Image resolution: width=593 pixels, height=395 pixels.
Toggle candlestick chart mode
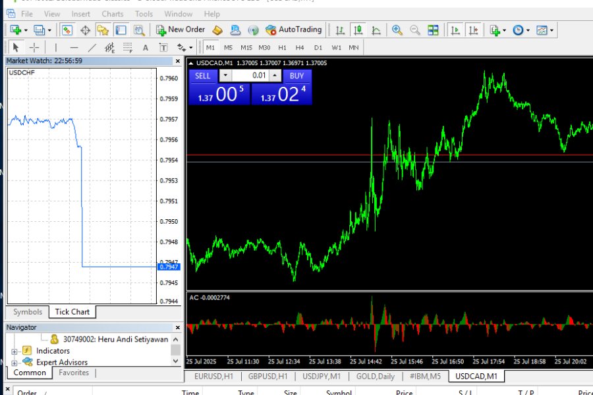click(358, 30)
